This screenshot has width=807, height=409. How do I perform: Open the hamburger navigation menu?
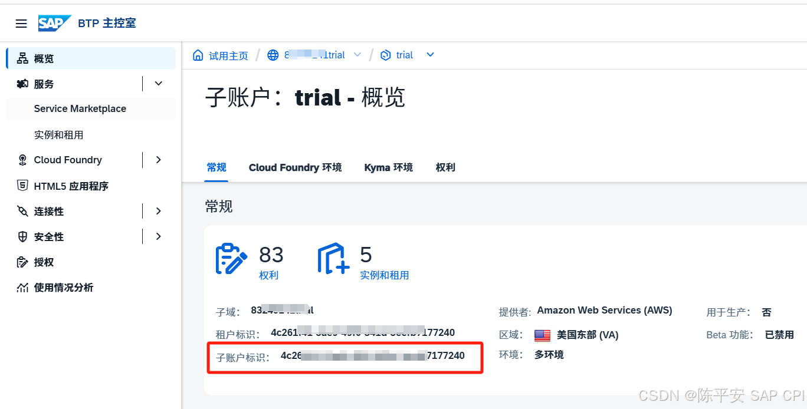coord(21,24)
